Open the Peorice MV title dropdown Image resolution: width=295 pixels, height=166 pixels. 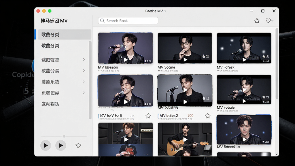pos(156,11)
